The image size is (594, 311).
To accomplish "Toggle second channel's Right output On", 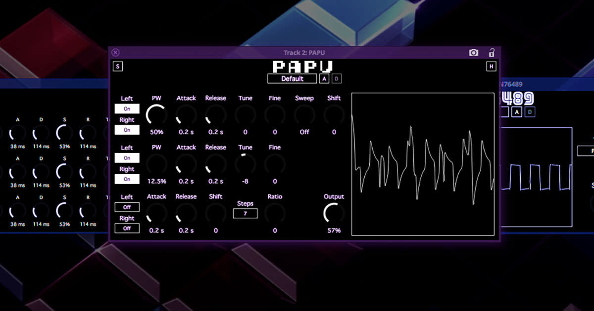I will point(127,179).
